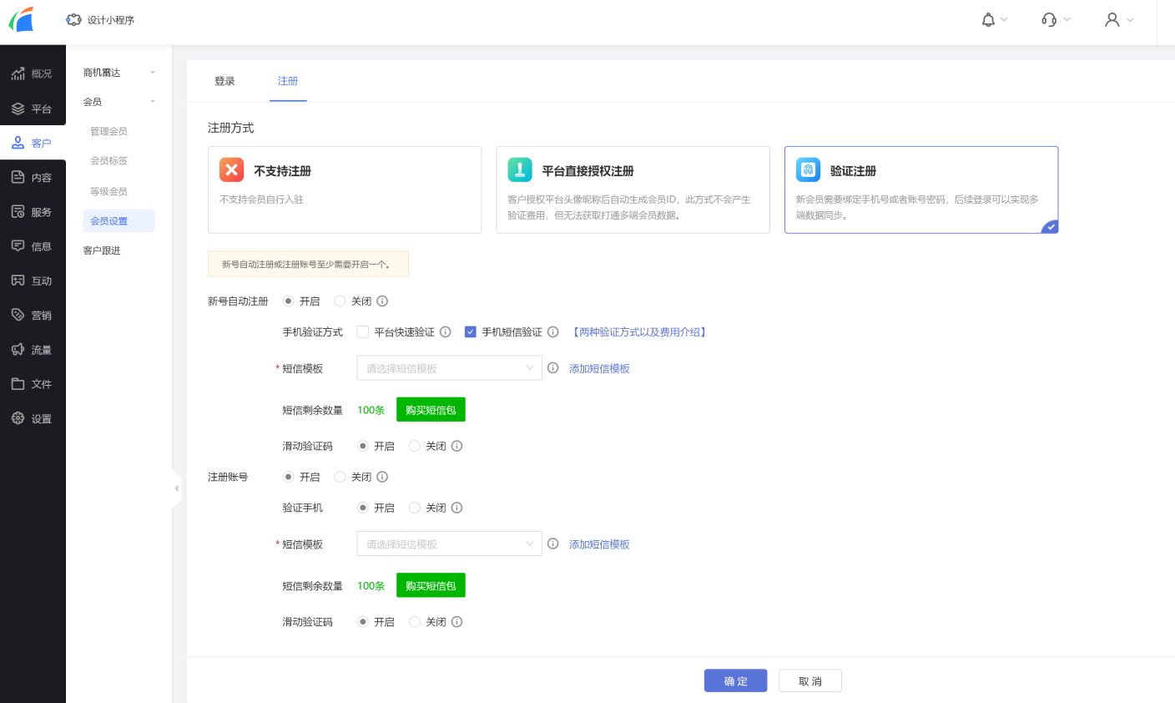
Task: Click the 取消 cancel button
Action: point(810,680)
